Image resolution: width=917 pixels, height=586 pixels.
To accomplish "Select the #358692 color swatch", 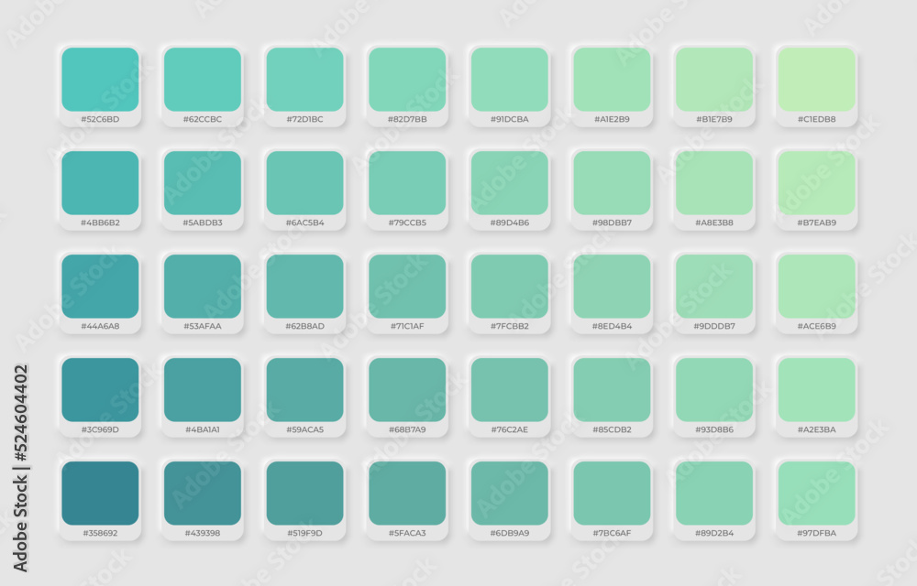I will 100,493.
